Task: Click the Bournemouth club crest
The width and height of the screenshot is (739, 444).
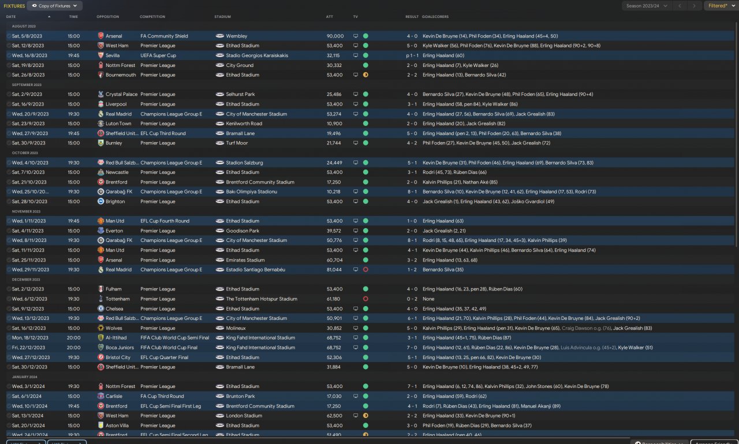Action: click(x=101, y=75)
